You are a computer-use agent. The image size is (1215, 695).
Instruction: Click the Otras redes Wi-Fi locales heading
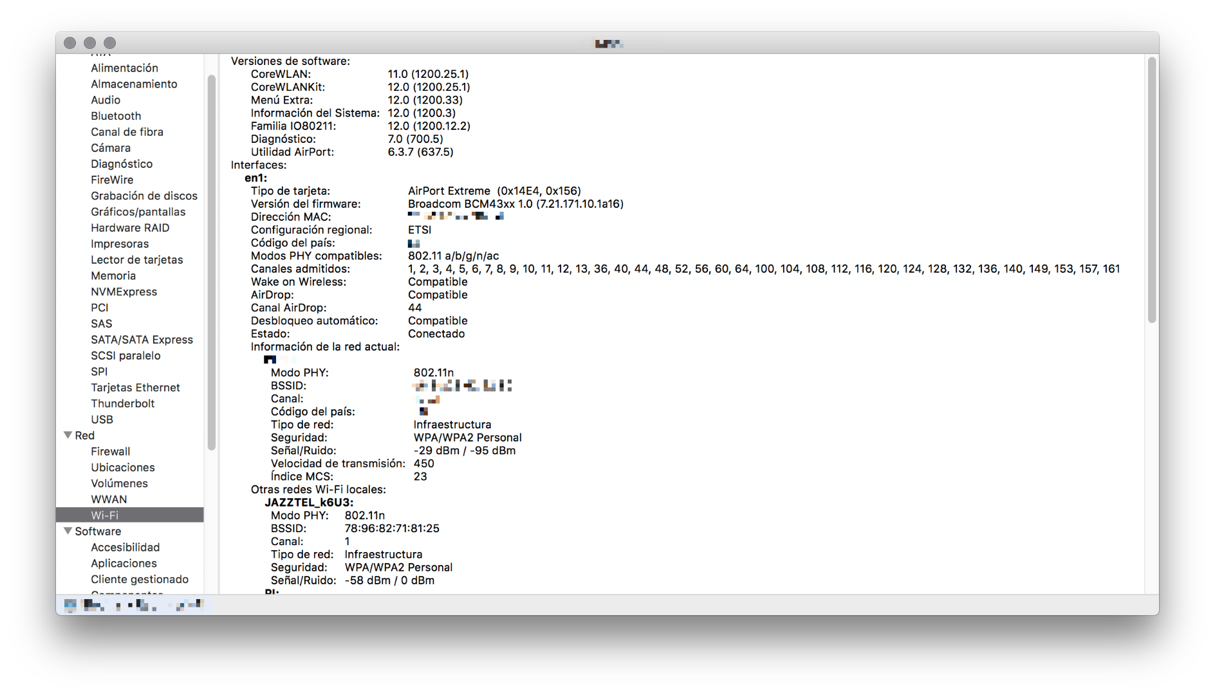tap(318, 490)
